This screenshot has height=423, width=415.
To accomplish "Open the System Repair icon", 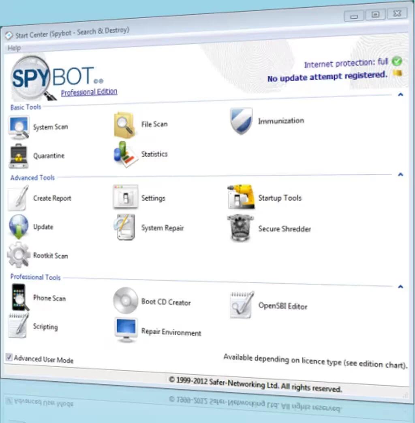I will (x=124, y=227).
